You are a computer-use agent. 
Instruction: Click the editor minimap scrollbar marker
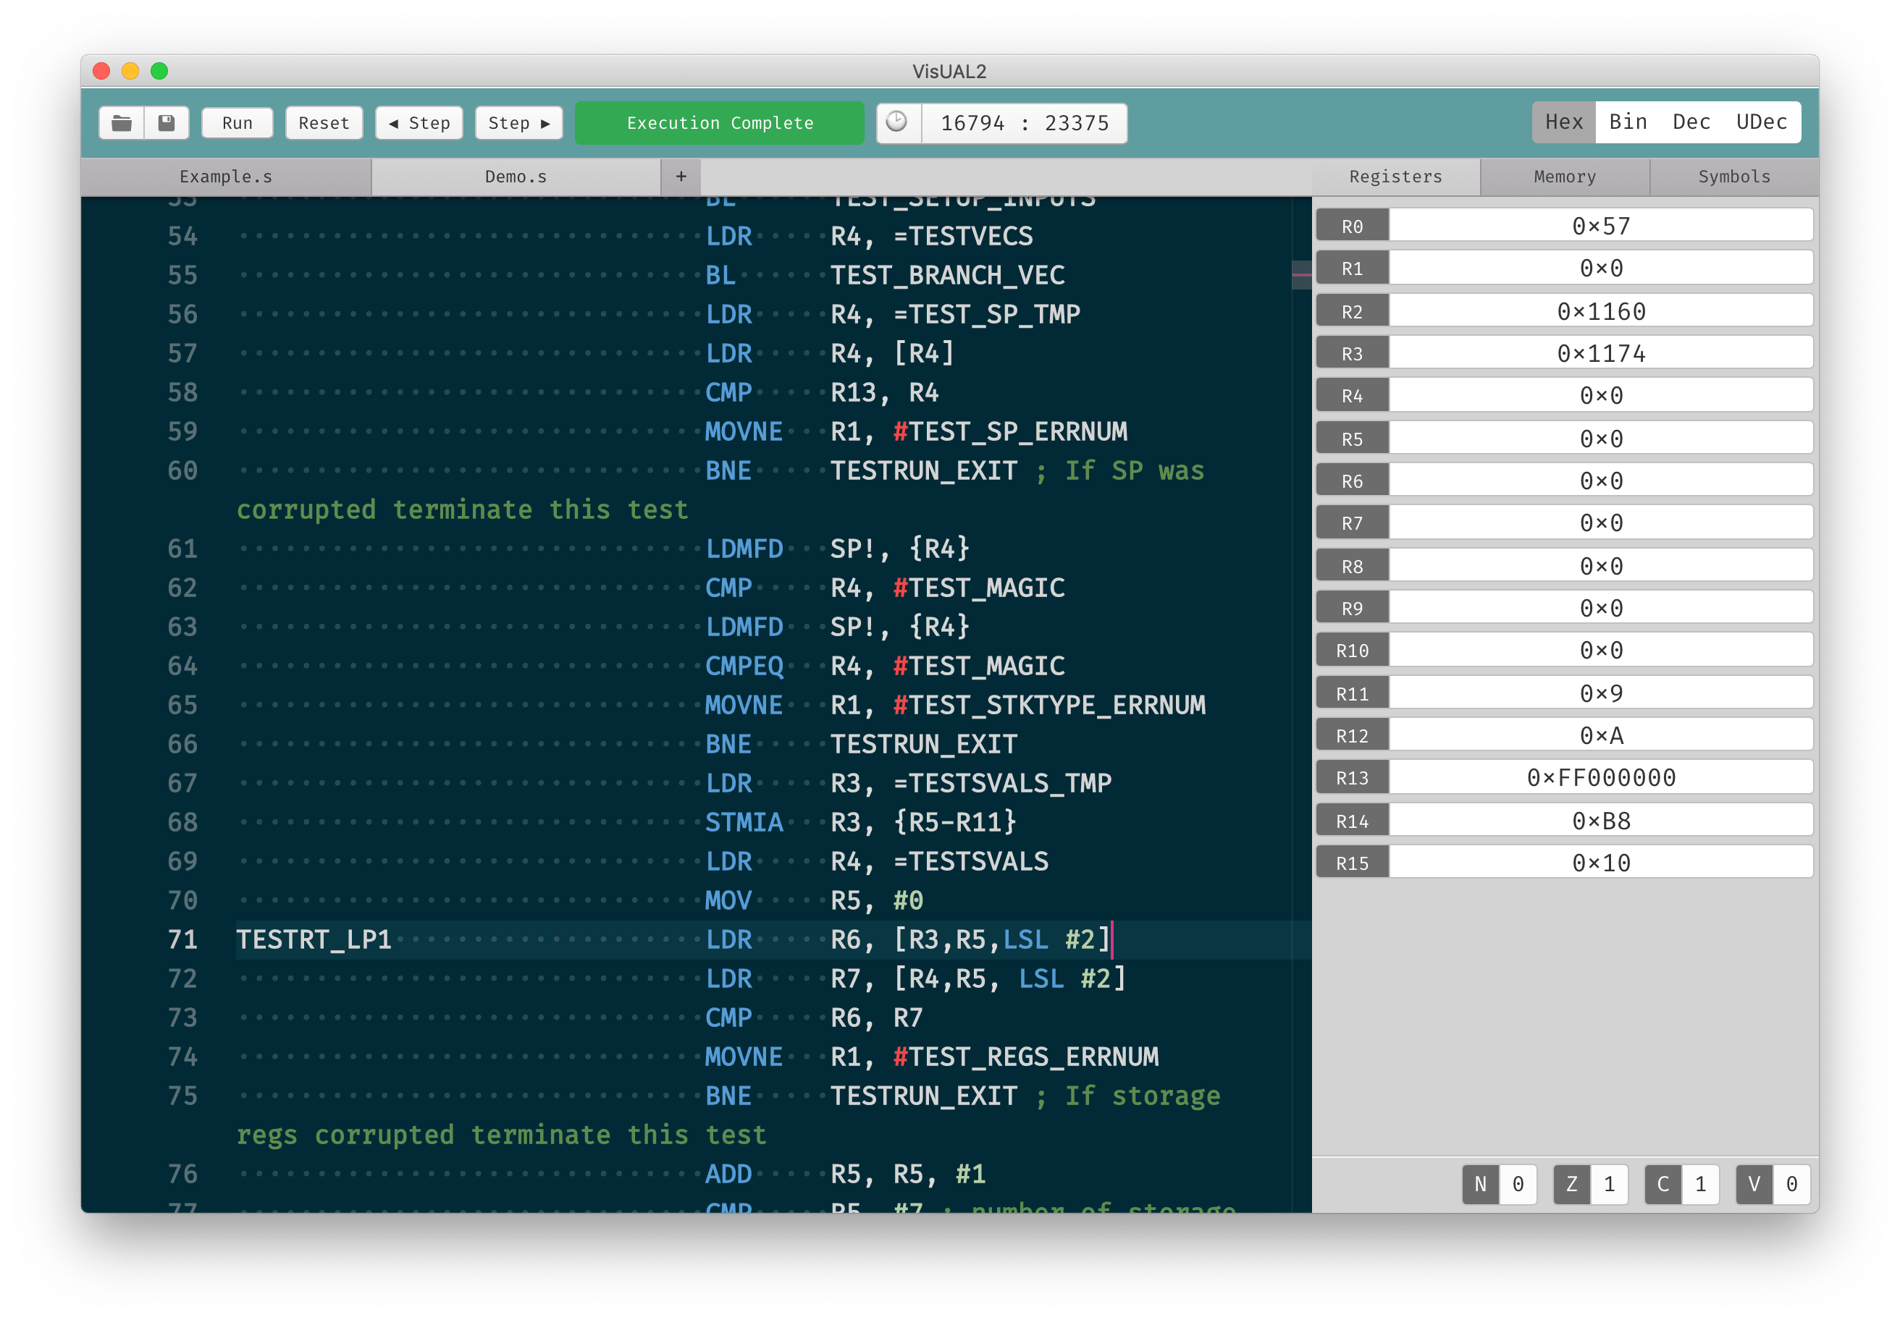[x=1301, y=274]
